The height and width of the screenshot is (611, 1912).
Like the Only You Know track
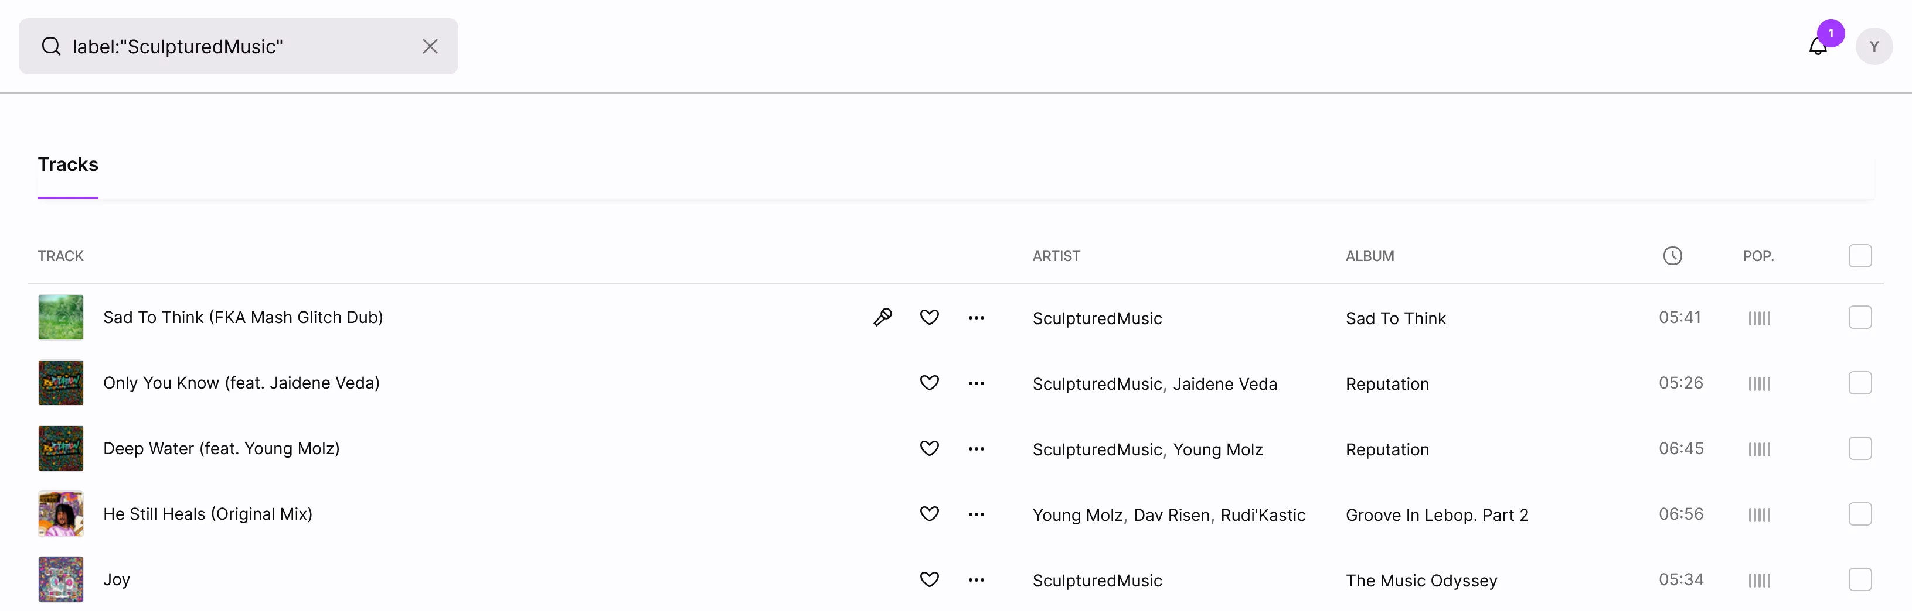[x=929, y=383]
